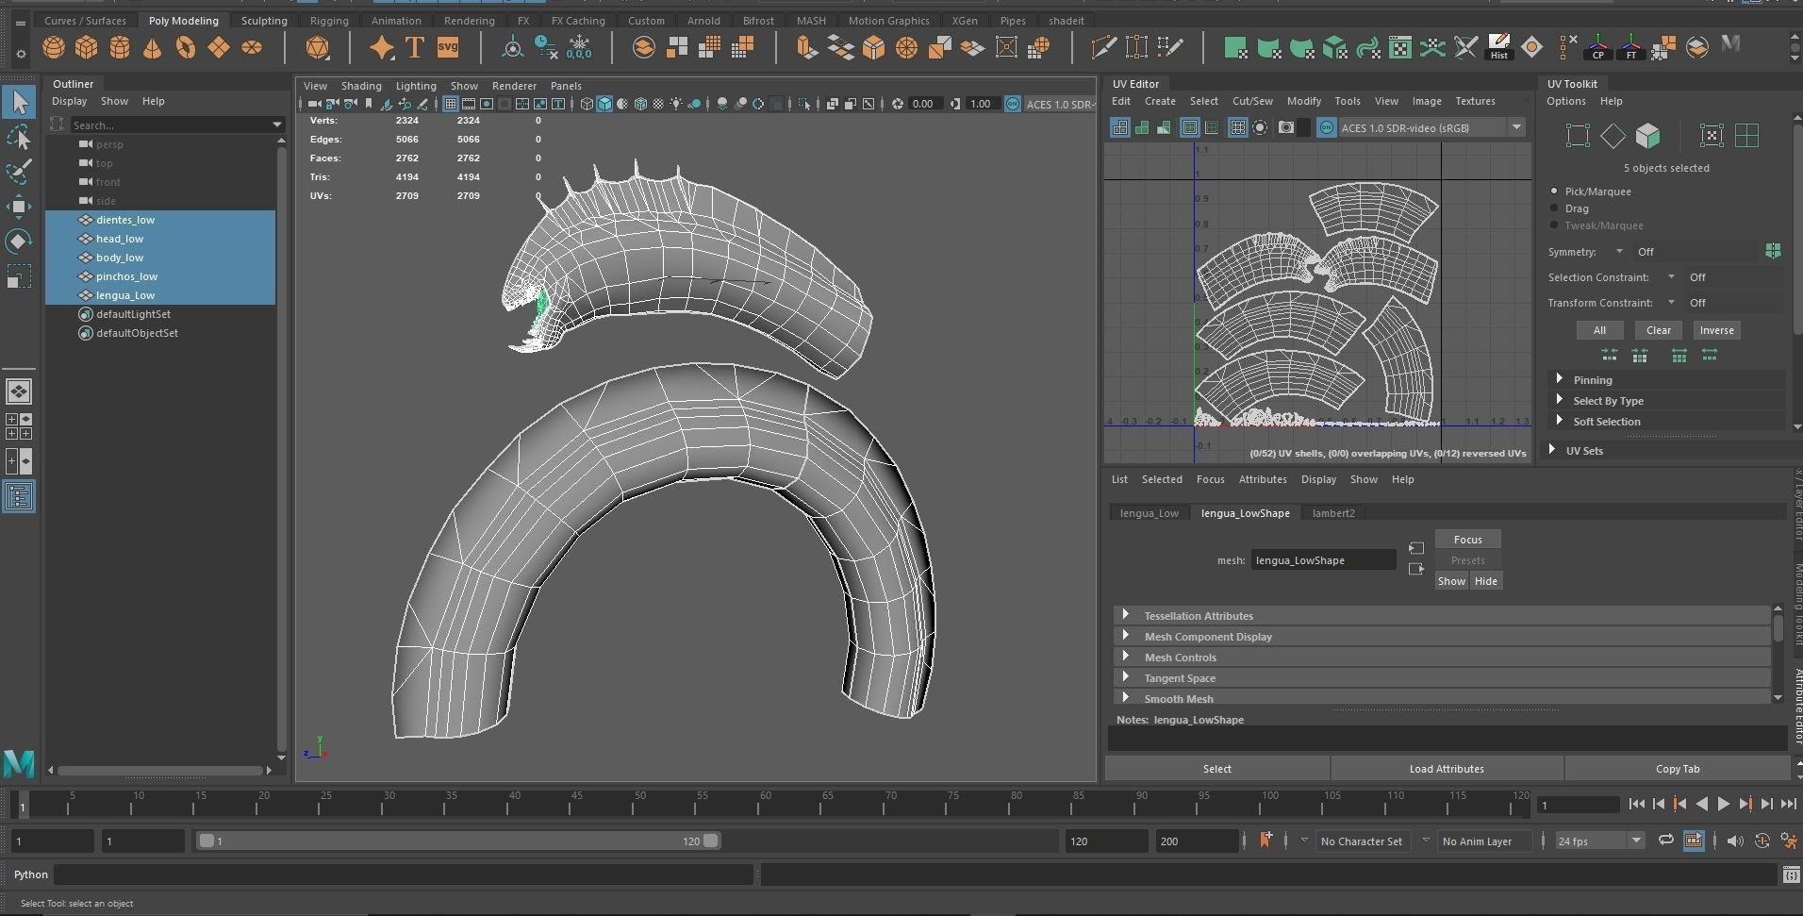This screenshot has width=1803, height=916.
Task: Select the Lasso select tool
Action: (x=19, y=138)
